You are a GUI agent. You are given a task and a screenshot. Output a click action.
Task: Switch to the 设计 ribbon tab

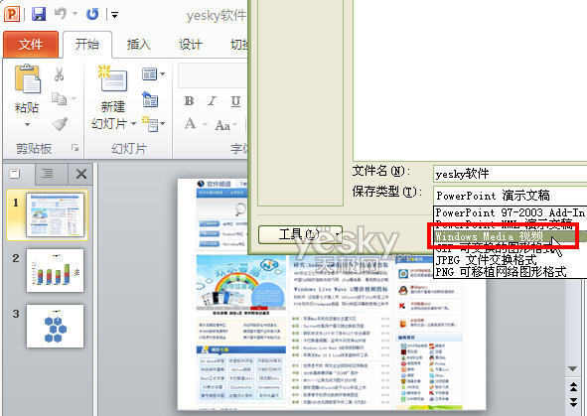(190, 45)
